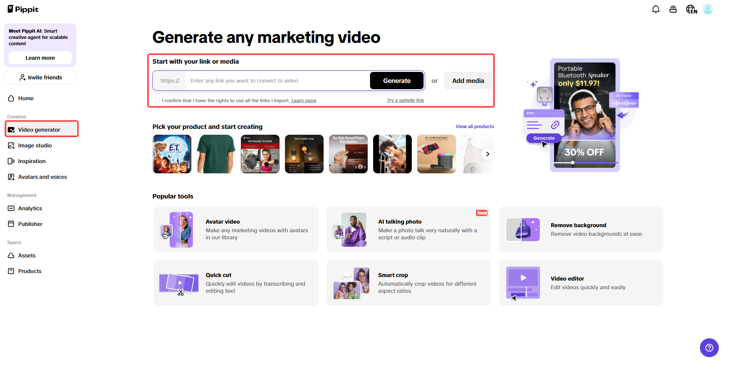This screenshot has width=731, height=367.
Task: Select Home in the sidebar
Action: pos(25,98)
